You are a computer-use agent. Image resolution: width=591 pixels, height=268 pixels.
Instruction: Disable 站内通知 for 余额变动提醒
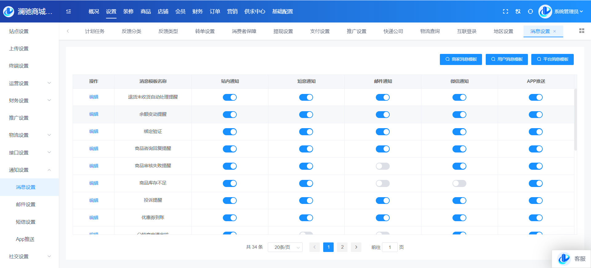tap(230, 115)
